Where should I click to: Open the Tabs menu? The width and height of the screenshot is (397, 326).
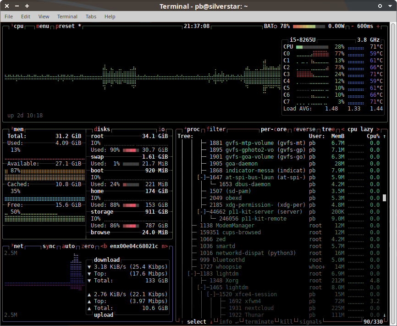[91, 17]
